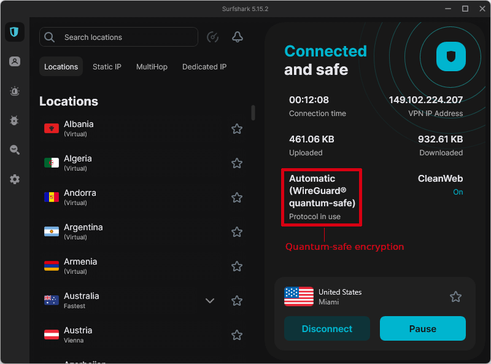Open the Search magnifier sidebar icon

(x=14, y=150)
